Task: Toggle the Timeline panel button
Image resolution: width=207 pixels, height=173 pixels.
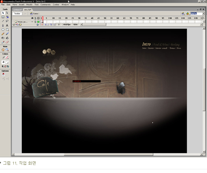Action: click(17, 13)
